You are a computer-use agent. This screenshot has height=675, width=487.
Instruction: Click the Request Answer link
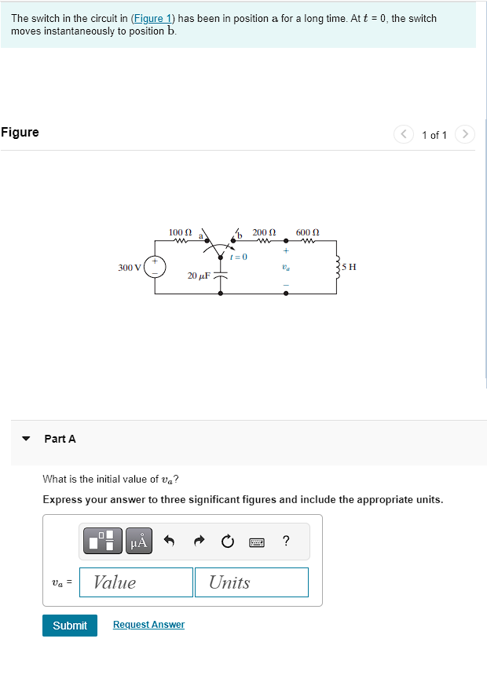[148, 624]
